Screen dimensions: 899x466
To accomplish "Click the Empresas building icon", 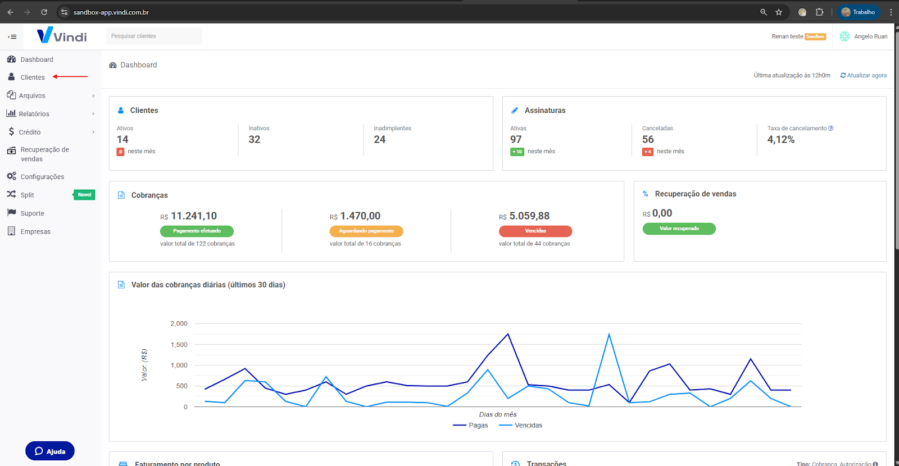I will pyautogui.click(x=11, y=231).
